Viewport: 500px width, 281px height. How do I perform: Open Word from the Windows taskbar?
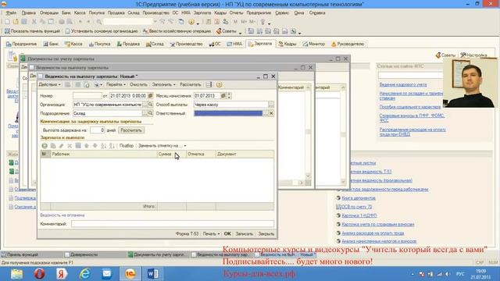click(x=153, y=274)
